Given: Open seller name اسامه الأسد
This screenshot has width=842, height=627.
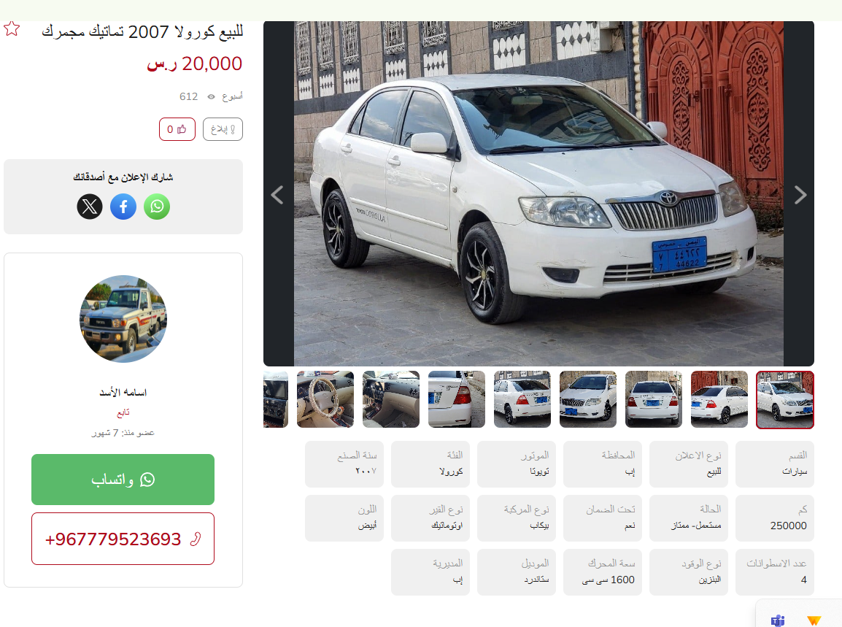Looking at the screenshot, I should coord(123,392).
